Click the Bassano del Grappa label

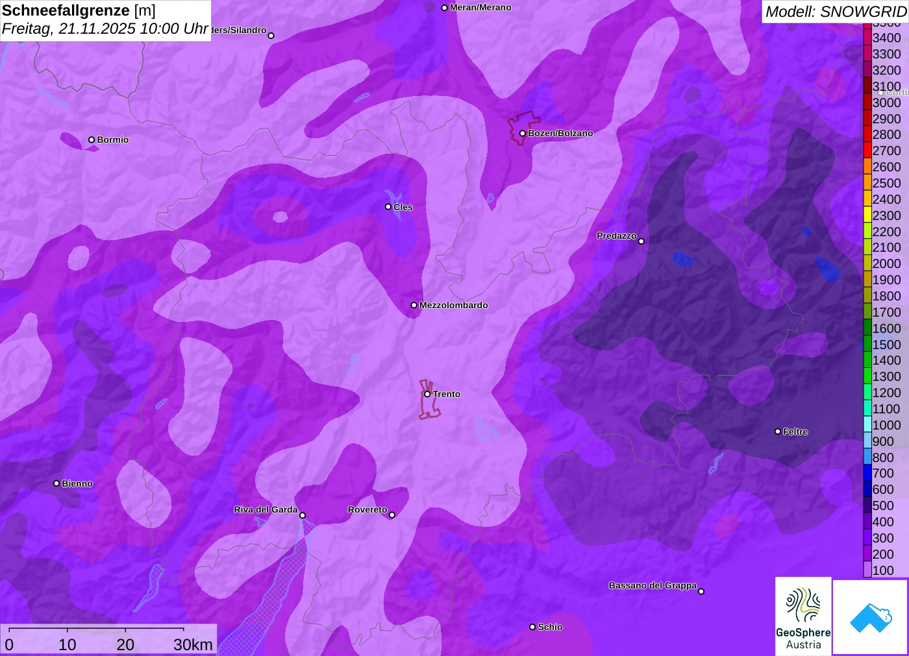653,585
